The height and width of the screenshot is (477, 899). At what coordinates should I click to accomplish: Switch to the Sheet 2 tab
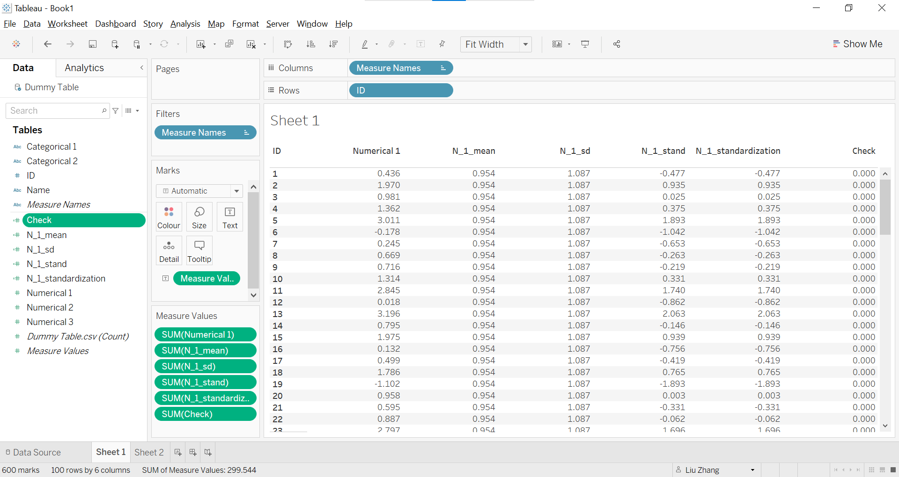point(149,452)
